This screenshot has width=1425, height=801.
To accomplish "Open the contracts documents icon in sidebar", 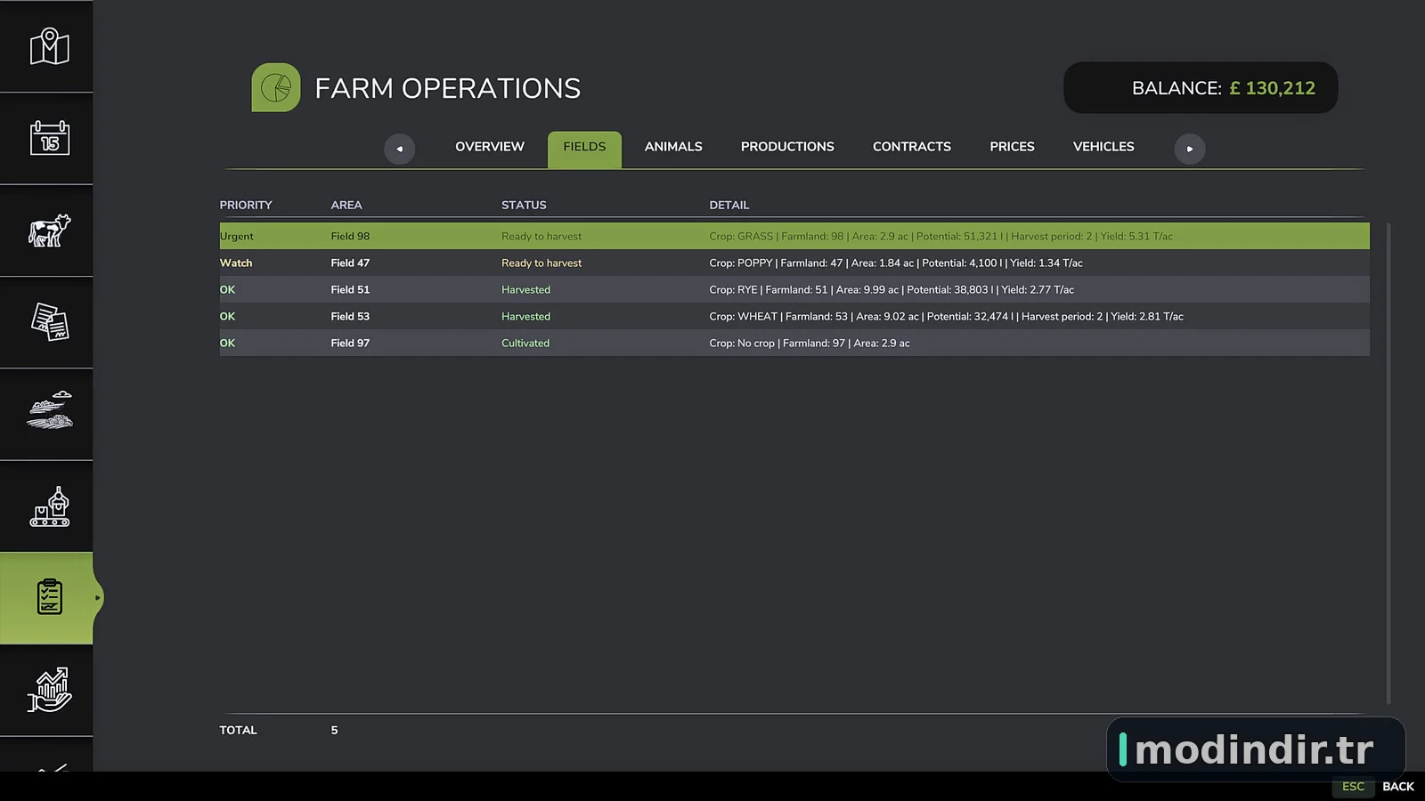I will tap(49, 321).
